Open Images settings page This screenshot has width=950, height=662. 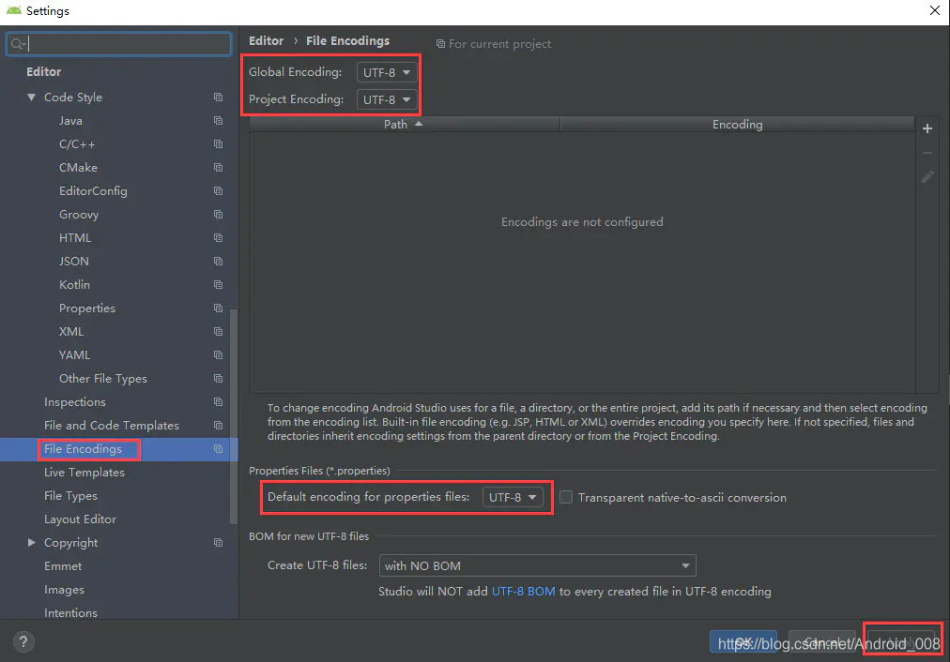click(x=64, y=590)
